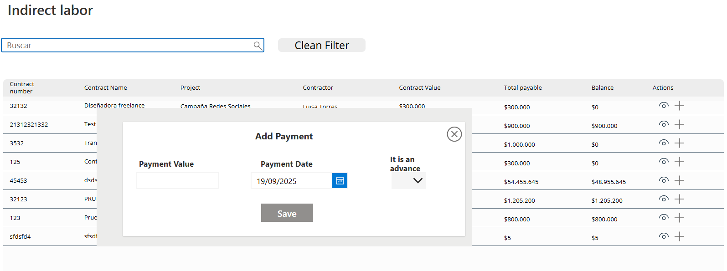This screenshot has width=727, height=271.
Task: Add payment to contract 32123
Action: [x=679, y=199]
